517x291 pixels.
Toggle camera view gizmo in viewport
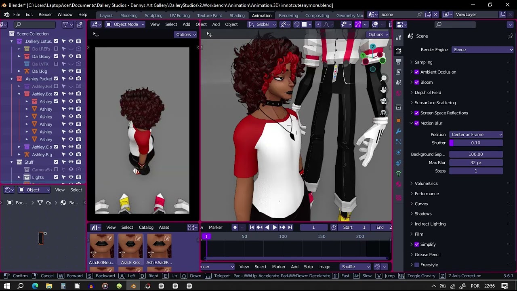[x=383, y=101]
